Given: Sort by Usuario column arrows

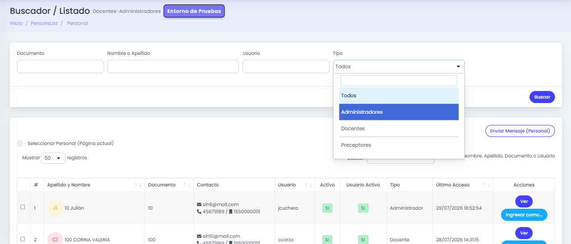Looking at the screenshot, I should (x=309, y=185).
